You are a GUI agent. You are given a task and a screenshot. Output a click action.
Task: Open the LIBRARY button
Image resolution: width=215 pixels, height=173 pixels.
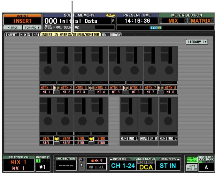pyautogui.click(x=197, y=42)
